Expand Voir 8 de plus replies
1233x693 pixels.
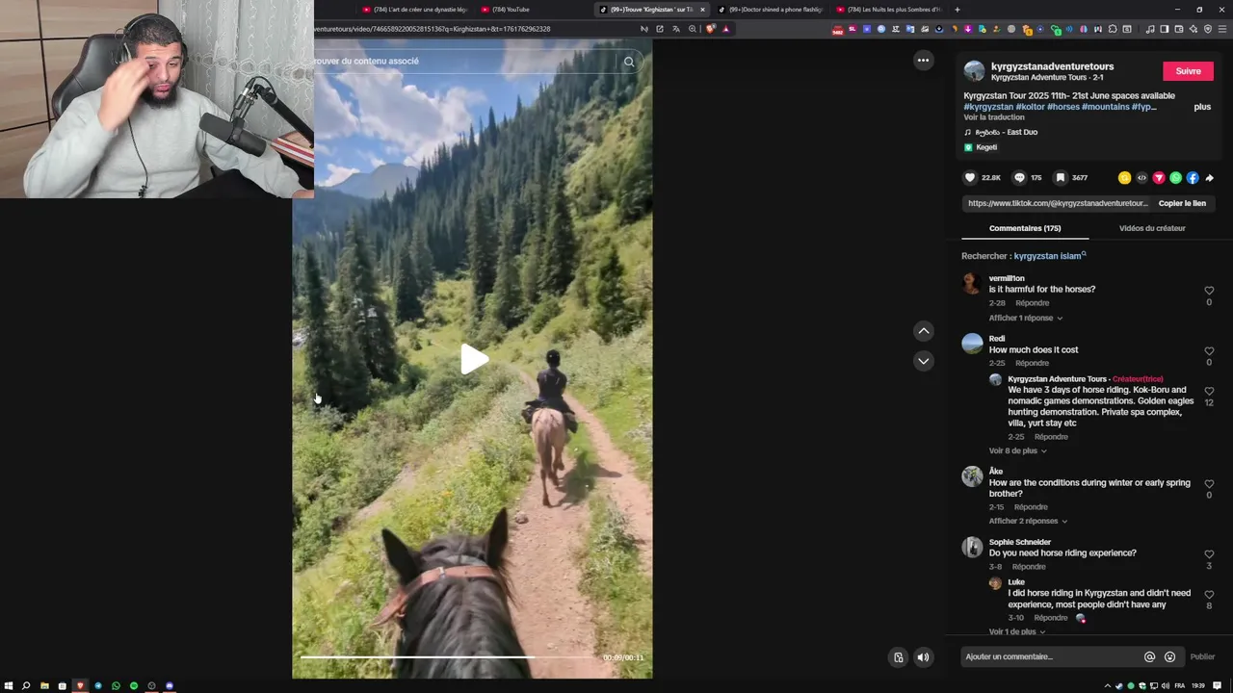[1017, 450]
